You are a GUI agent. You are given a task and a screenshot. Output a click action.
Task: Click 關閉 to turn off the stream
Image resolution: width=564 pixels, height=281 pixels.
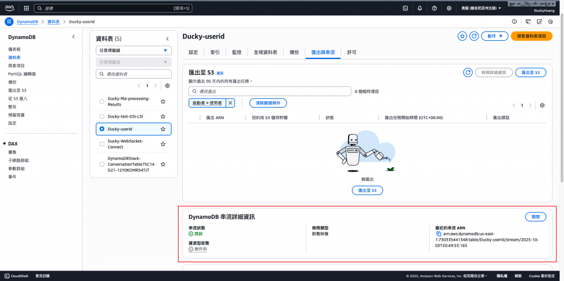[x=535, y=217]
